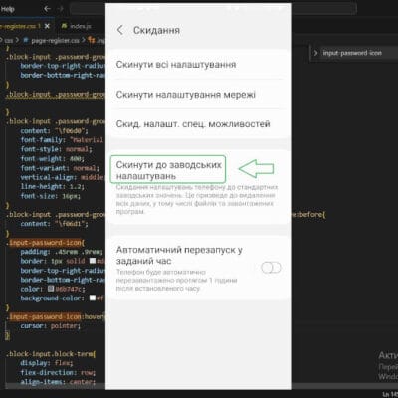
Task: Click VS Code go forward arrow
Action: point(61,9)
